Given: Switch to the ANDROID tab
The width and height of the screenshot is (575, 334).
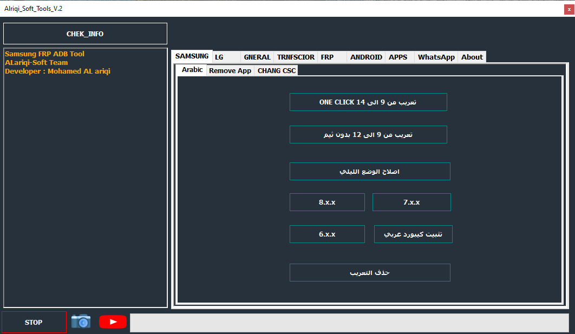Looking at the screenshot, I should tap(365, 57).
